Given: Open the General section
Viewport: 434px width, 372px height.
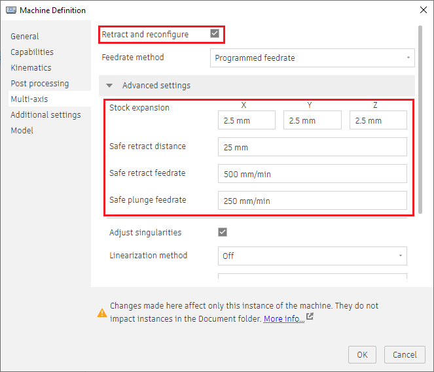Looking at the screenshot, I should click(x=25, y=36).
